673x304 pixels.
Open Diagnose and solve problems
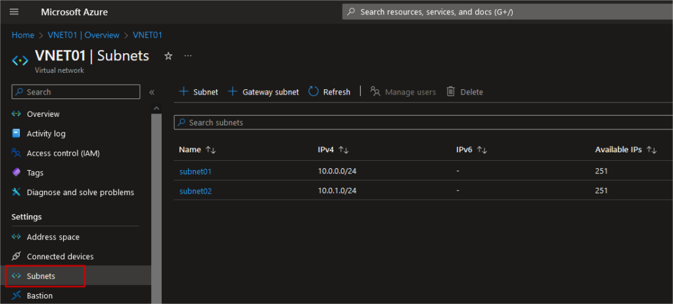click(80, 192)
